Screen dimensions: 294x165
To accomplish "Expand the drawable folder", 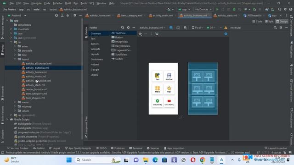I will coord(15,50).
